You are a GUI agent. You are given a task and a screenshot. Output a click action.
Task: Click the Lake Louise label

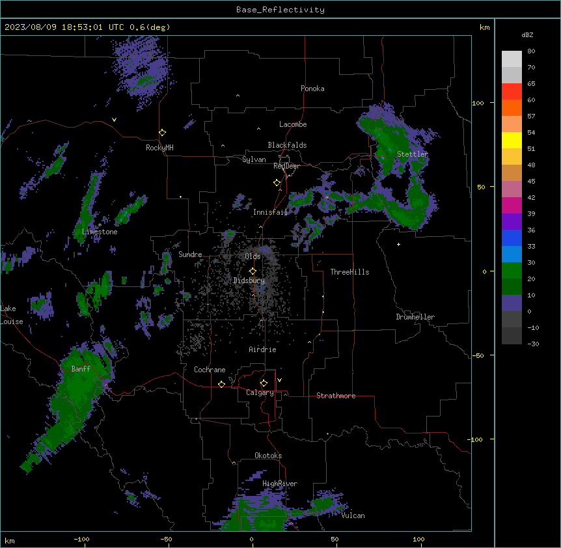(12, 315)
